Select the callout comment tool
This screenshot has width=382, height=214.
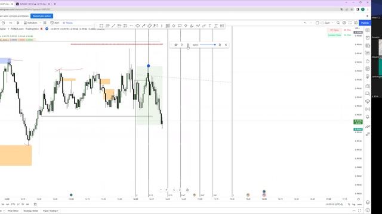[180, 26]
